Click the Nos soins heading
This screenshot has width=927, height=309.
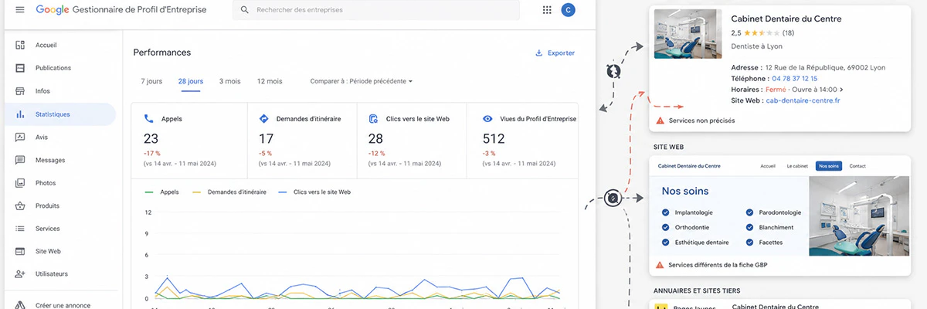coord(685,192)
